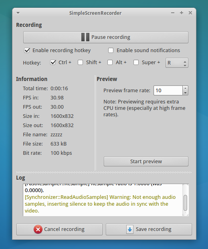Image resolution: width=208 pixels, height=249 pixels.
Task: Click the File name value zzzzz
Action: click(57, 135)
